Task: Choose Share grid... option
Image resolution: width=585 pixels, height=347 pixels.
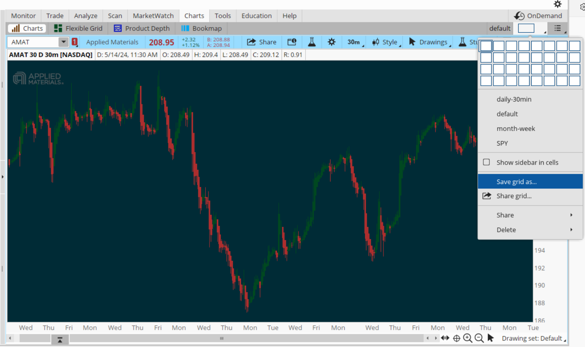Action: pyautogui.click(x=530, y=196)
